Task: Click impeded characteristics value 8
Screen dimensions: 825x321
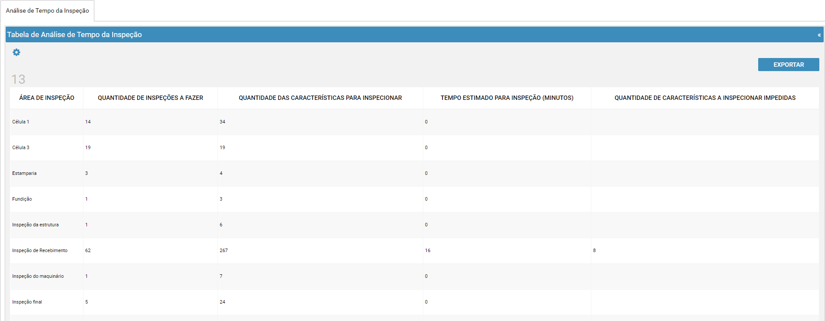Action: coord(594,250)
